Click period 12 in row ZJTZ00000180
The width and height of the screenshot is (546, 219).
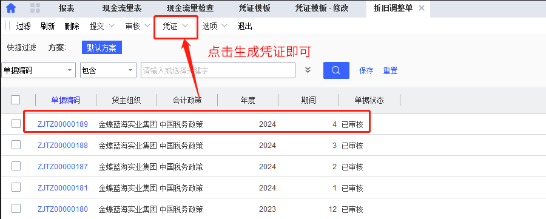click(x=332, y=209)
